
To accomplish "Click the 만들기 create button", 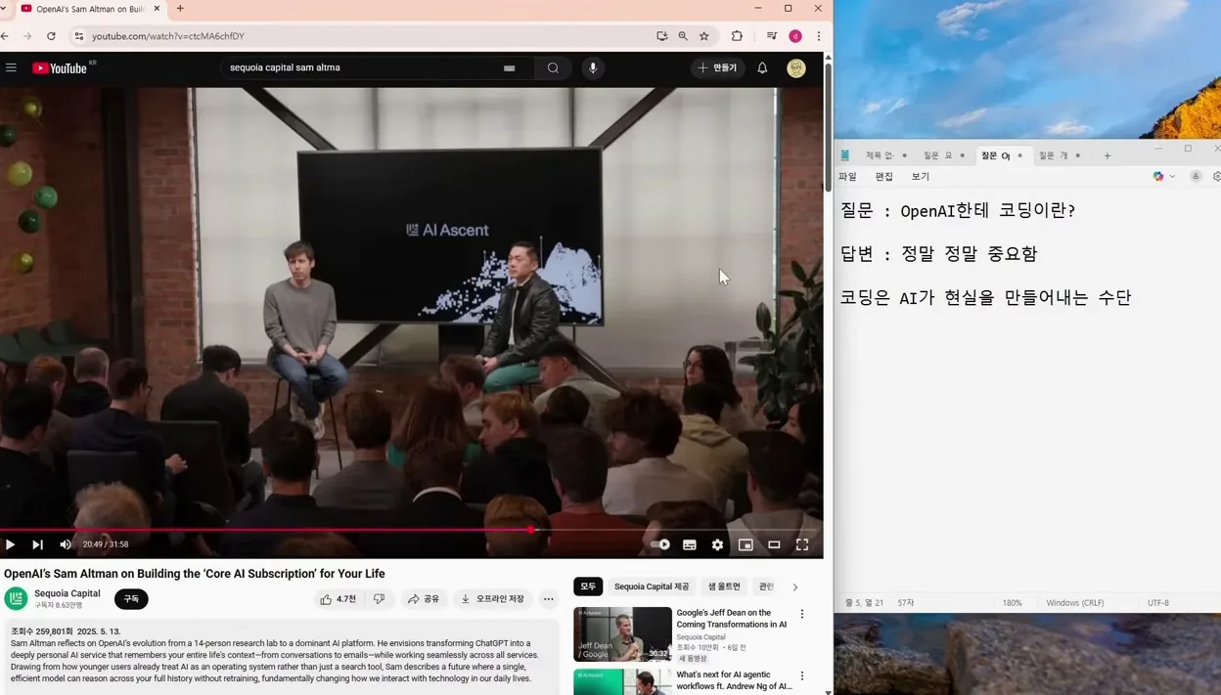I will click(717, 67).
